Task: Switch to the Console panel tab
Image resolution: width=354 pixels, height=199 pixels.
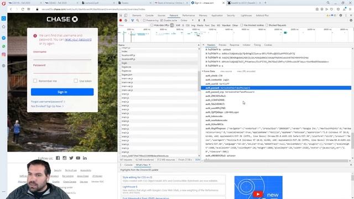Action: [x=149, y=15]
